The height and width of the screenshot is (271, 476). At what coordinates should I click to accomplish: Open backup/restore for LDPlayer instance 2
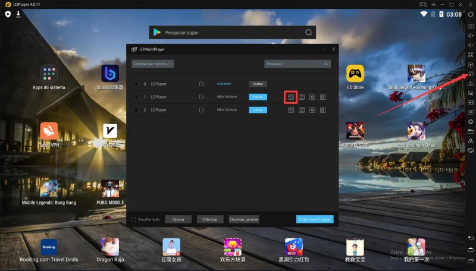pyautogui.click(x=291, y=110)
